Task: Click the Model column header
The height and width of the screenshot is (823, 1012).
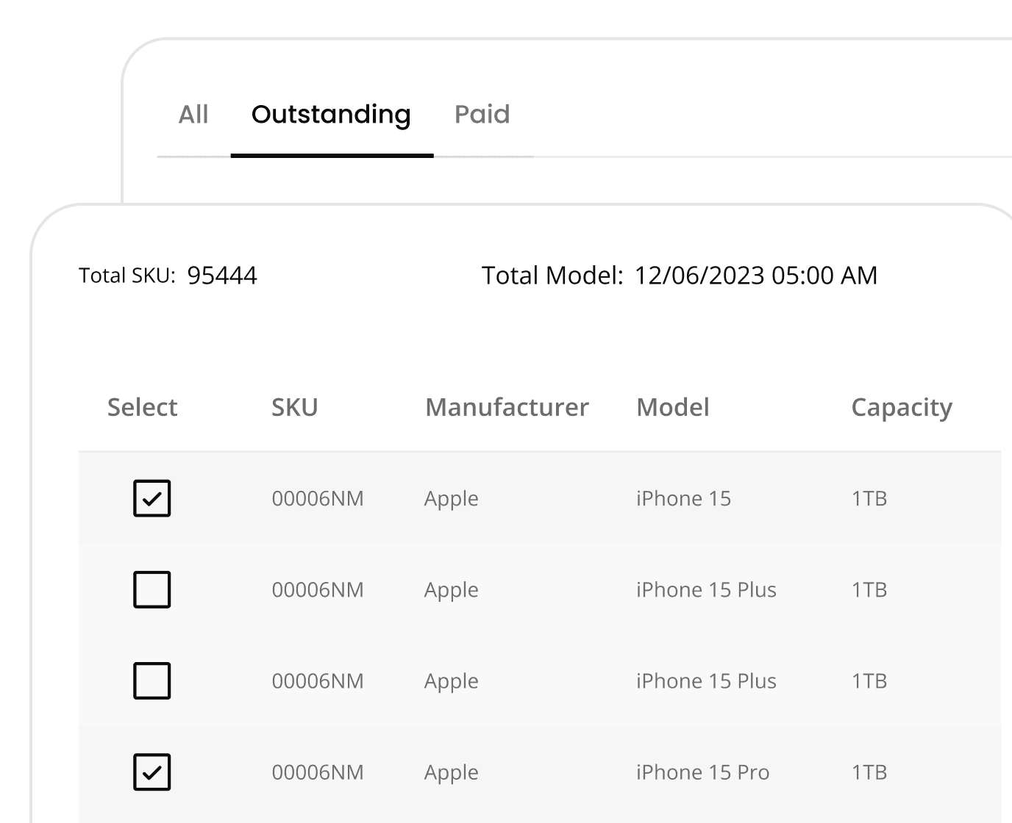Action: (x=673, y=407)
